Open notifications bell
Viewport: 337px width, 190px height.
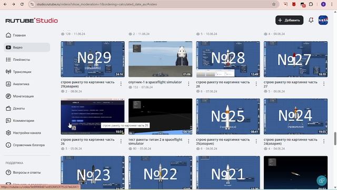click(311, 20)
